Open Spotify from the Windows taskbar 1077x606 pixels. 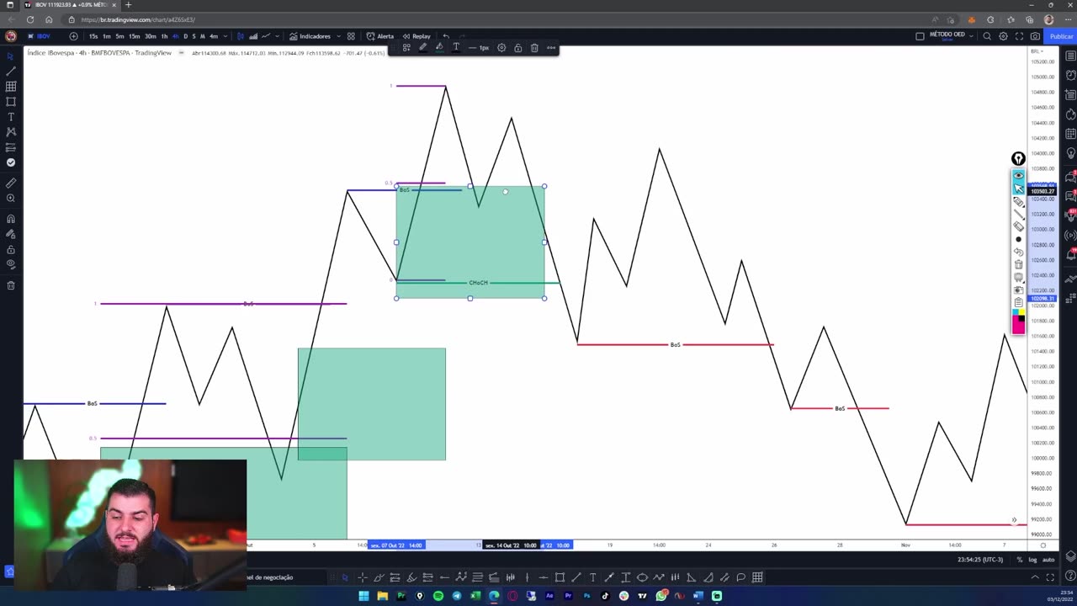point(438,596)
